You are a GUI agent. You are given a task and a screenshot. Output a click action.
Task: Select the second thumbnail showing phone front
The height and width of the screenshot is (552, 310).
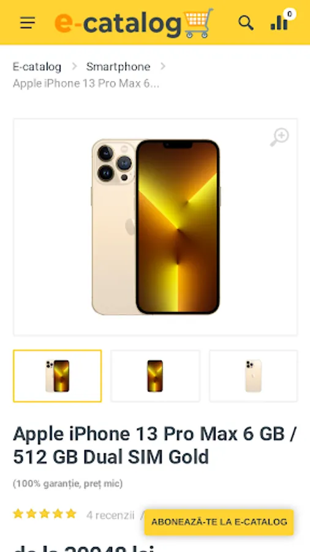[155, 376]
